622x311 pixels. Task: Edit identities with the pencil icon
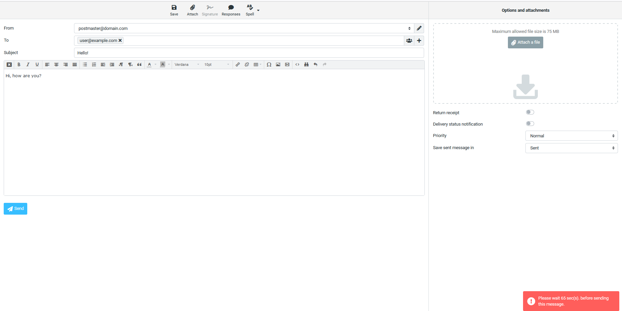tap(419, 28)
